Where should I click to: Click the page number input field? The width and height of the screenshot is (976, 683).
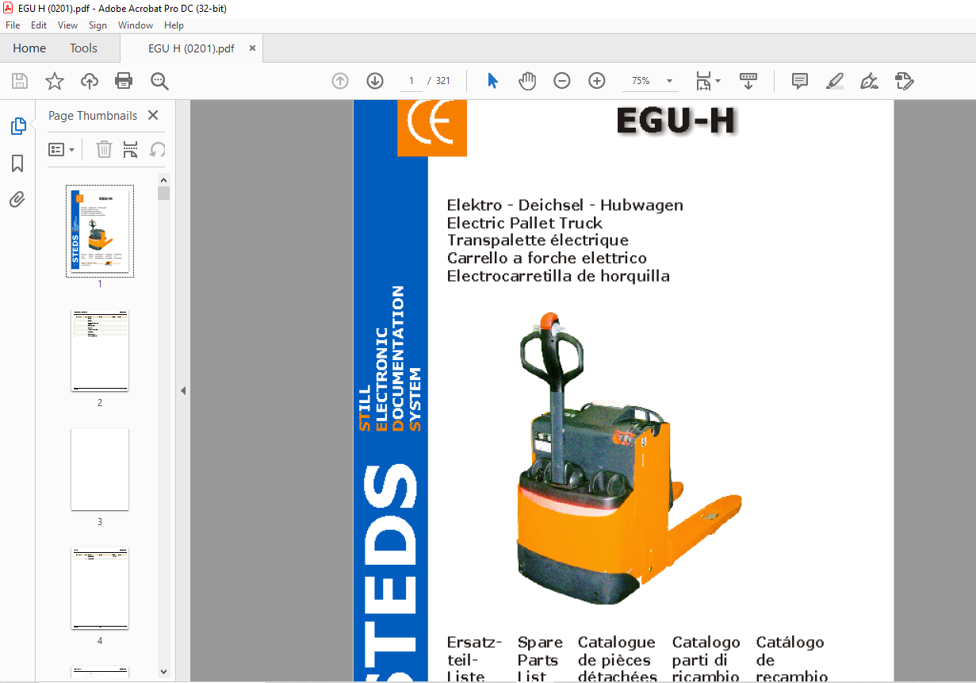[x=411, y=81]
